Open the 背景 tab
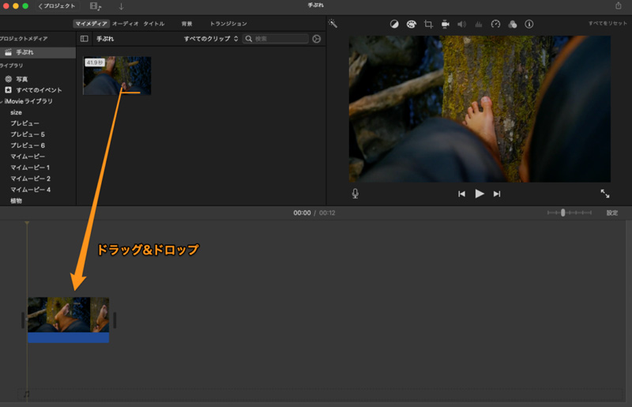Viewport: 632px width, 407px height. 186,24
